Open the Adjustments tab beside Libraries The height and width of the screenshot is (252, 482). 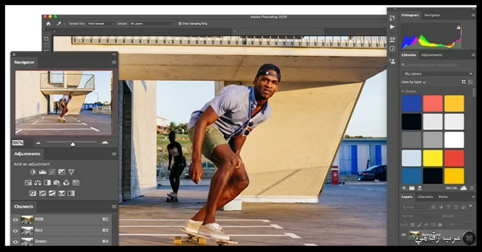coord(431,55)
